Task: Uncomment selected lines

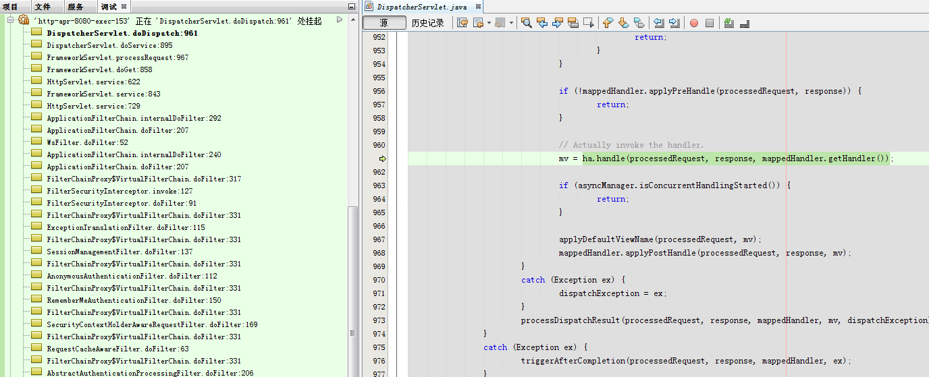Action: (x=745, y=23)
